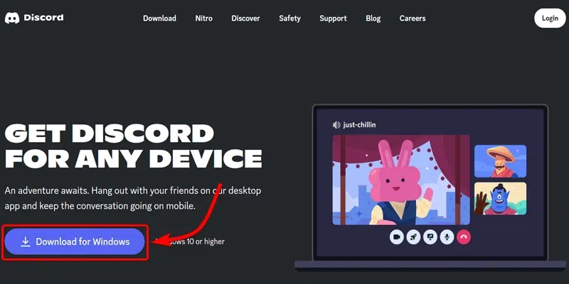Screen dimensions: 569x284
Task: Go to the Discover navigation link
Action: tap(245, 18)
